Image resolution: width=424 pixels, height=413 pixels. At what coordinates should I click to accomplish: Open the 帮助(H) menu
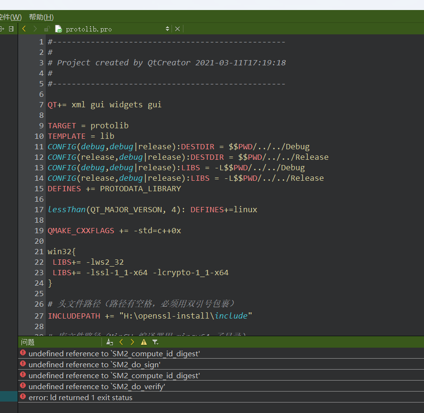click(41, 17)
